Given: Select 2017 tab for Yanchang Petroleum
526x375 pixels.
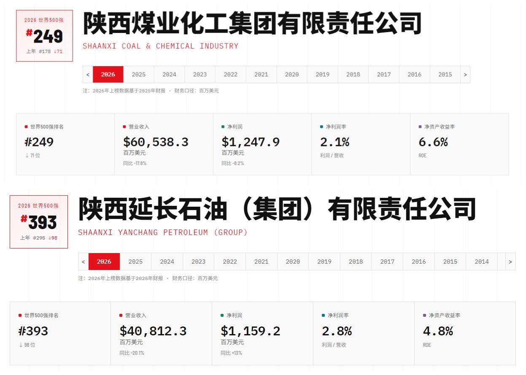Looking at the screenshot, I should [387, 262].
